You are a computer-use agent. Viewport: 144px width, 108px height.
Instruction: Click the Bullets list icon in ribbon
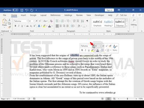[57, 21]
